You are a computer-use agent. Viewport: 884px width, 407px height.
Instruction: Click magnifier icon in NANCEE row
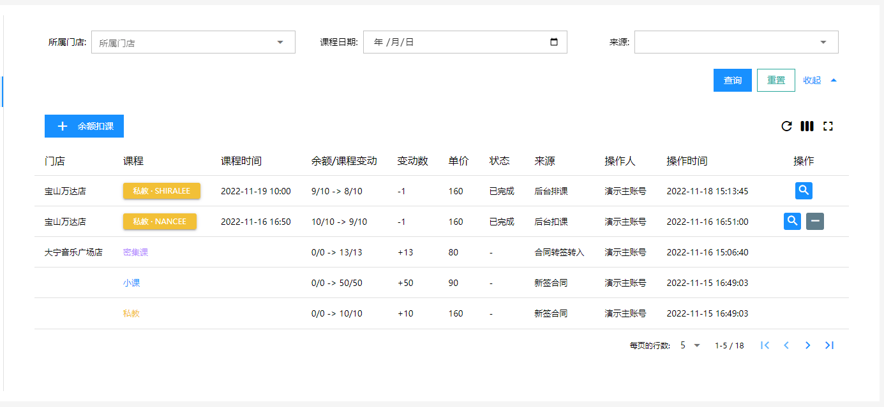(x=793, y=221)
